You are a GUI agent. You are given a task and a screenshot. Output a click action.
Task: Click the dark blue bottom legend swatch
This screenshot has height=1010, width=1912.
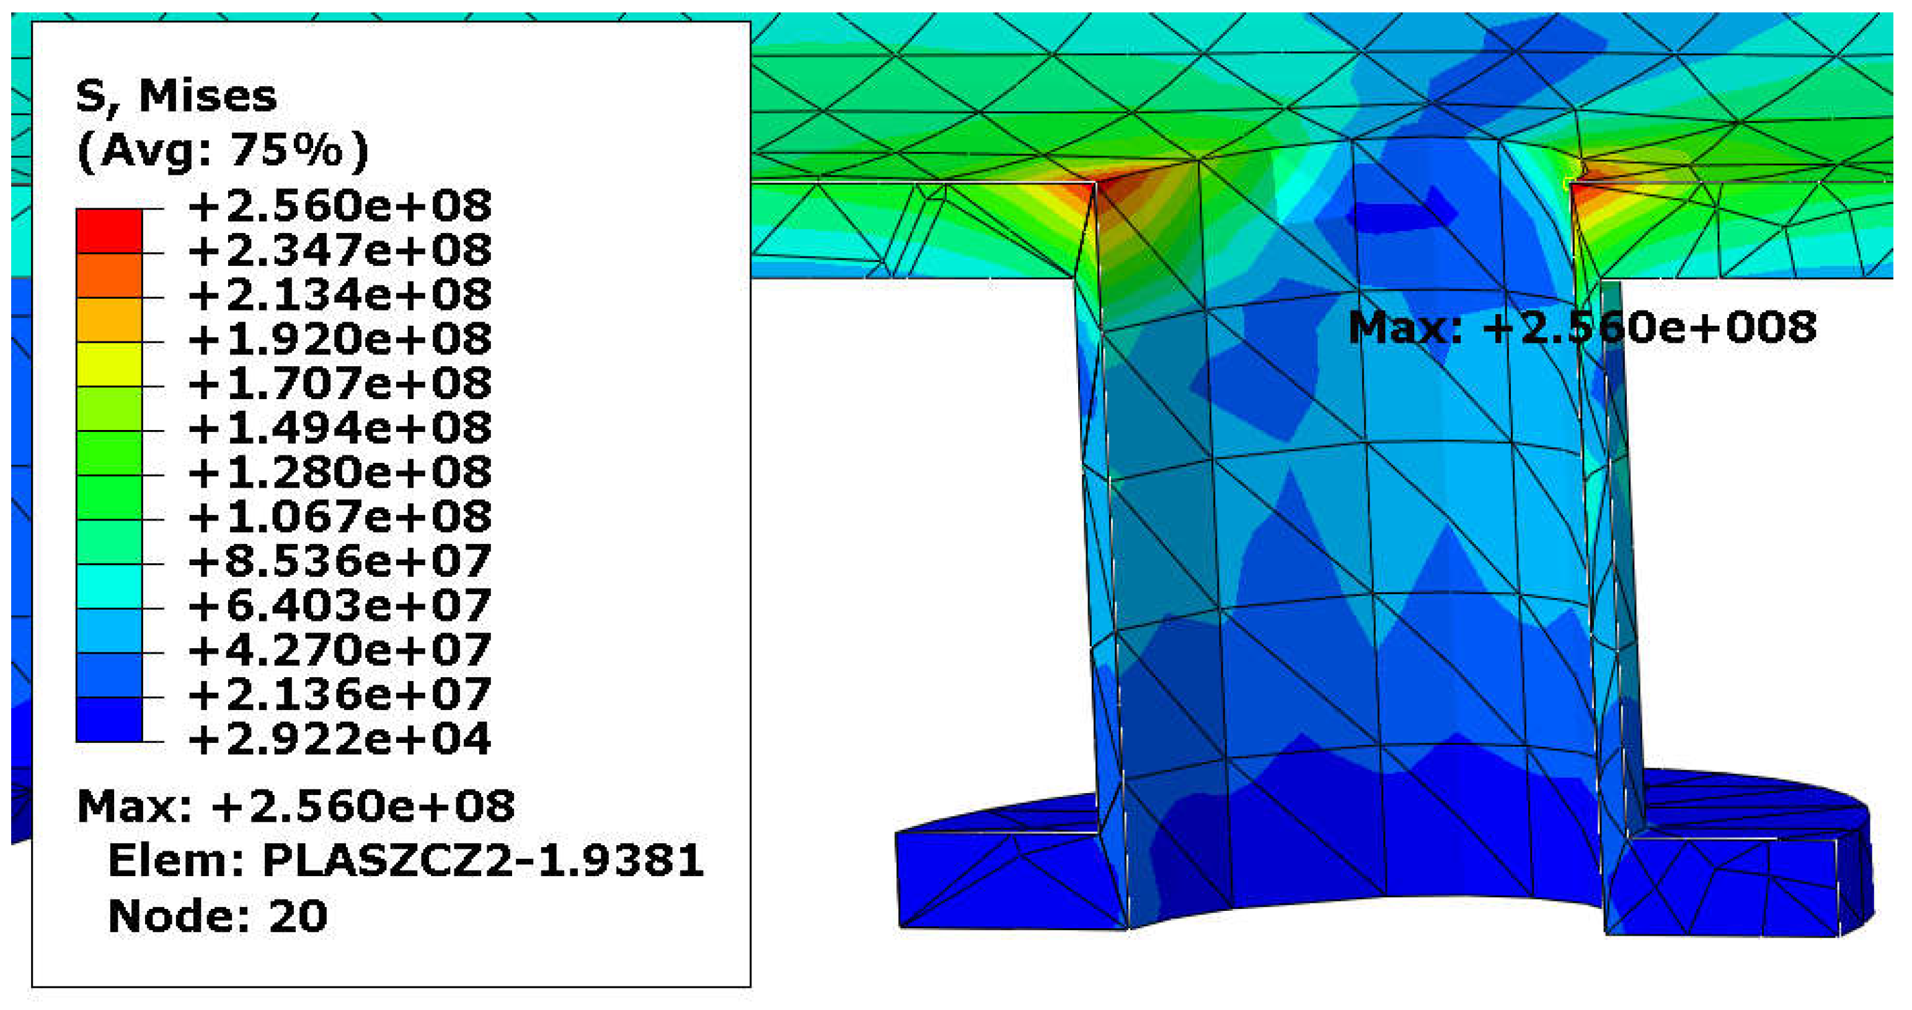tap(109, 719)
